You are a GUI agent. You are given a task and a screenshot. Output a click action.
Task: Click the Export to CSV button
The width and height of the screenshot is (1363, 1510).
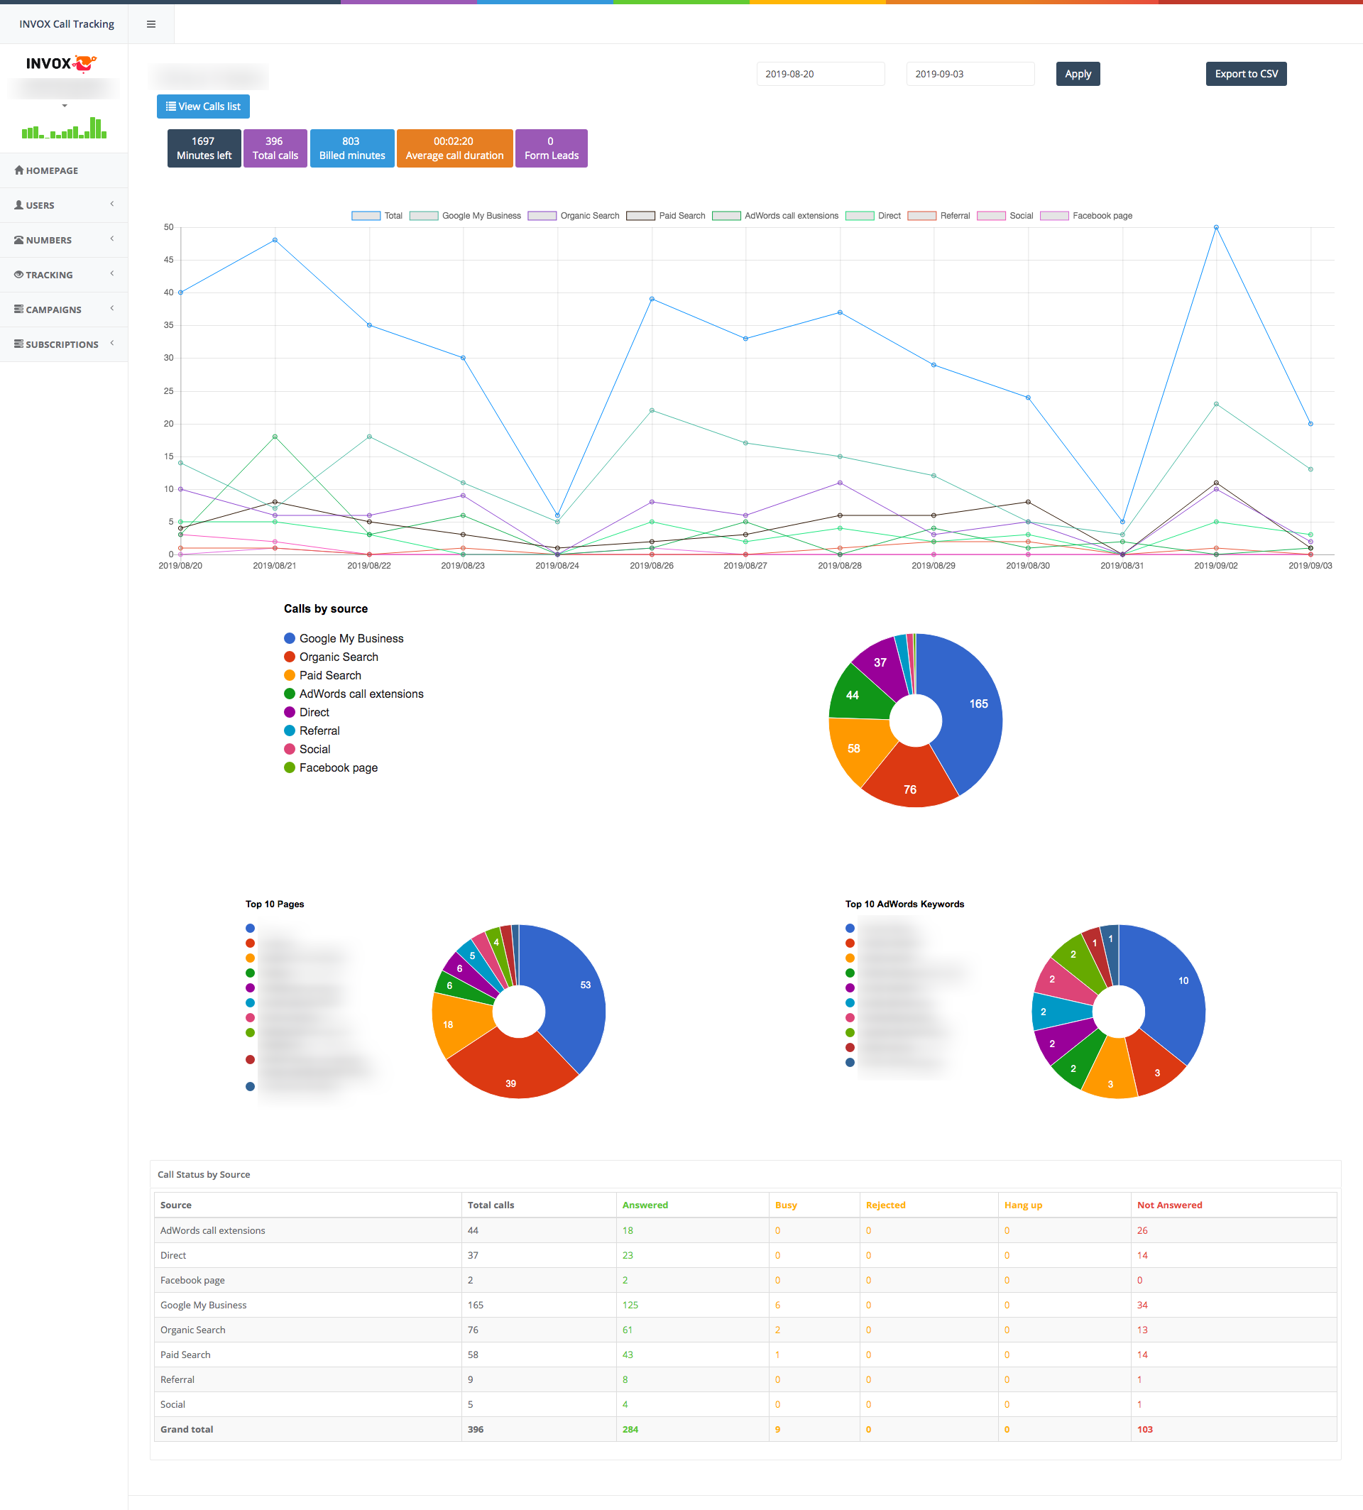click(1245, 73)
